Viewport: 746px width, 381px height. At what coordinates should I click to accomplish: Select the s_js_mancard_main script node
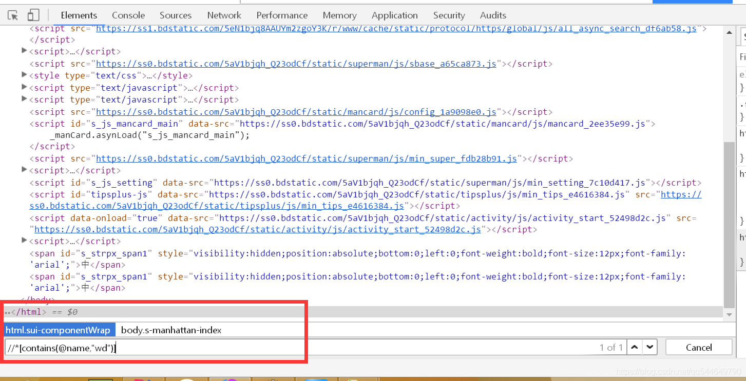pos(342,124)
